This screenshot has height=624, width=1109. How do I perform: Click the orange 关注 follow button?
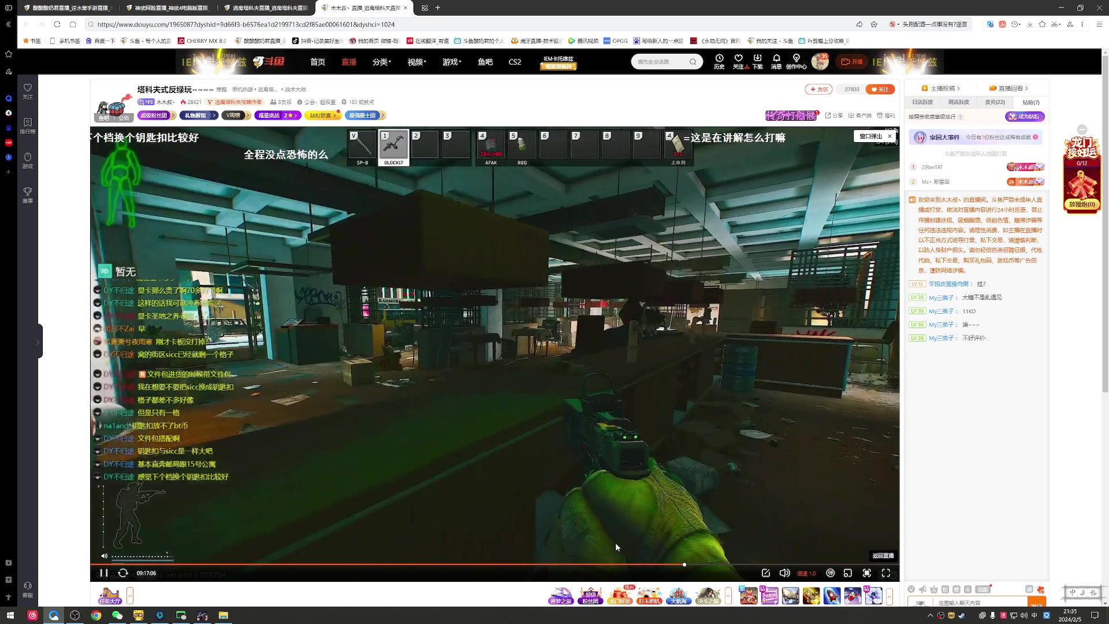coord(880,90)
